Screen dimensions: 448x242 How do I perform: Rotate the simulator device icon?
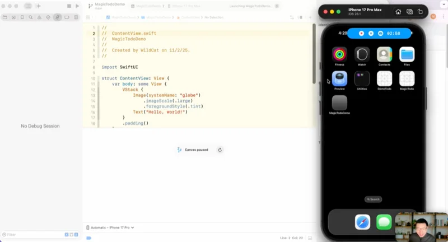(421, 12)
